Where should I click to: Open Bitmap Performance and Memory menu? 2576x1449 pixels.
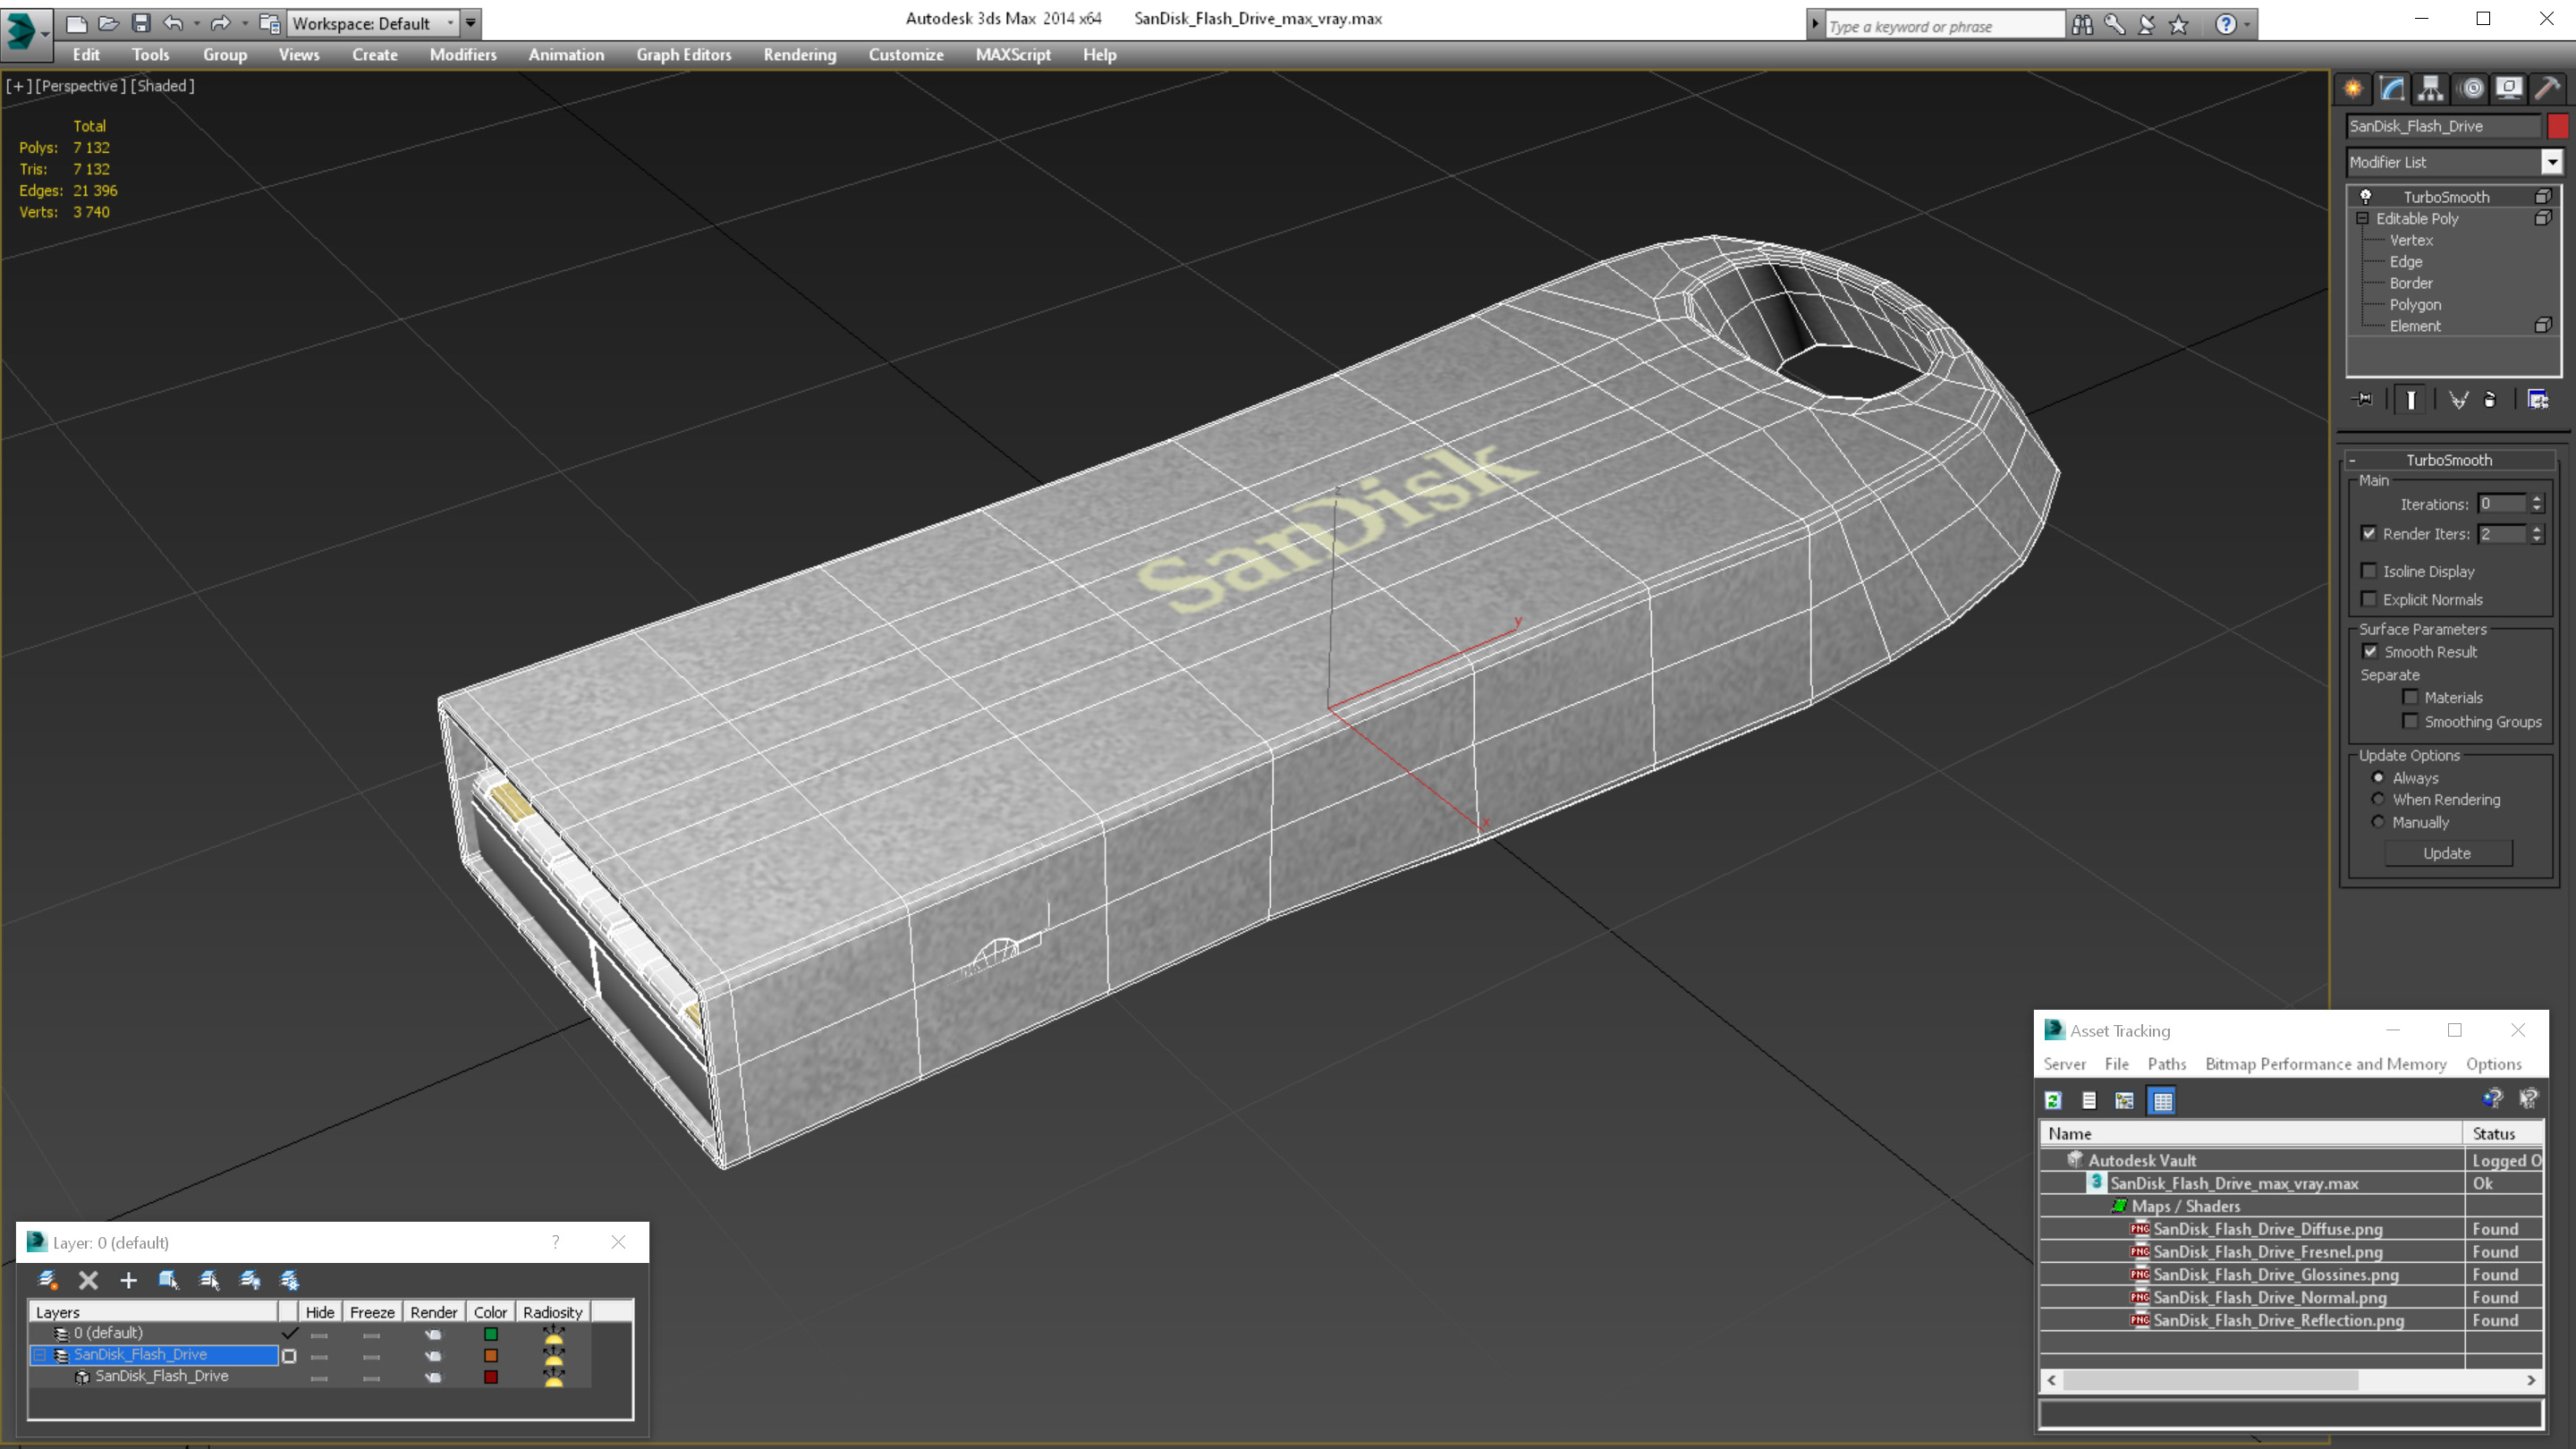click(2326, 1064)
